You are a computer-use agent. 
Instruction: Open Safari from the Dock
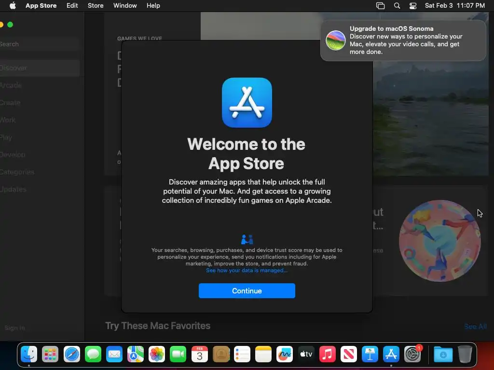point(72,354)
